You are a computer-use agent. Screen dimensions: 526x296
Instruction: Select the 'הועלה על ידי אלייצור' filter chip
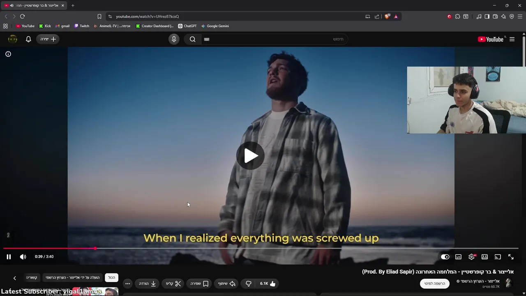coord(73,277)
